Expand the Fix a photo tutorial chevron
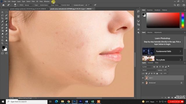 pyautogui.click(x=180, y=60)
